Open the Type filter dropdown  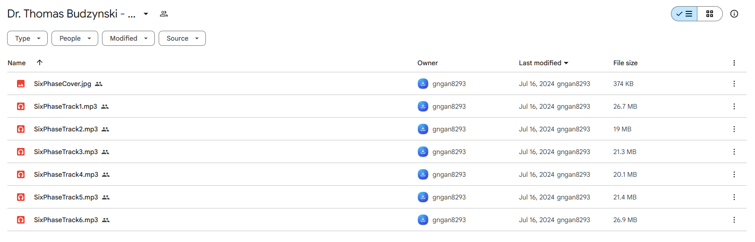tap(27, 38)
